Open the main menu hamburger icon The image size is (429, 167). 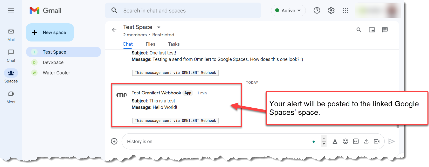click(11, 10)
